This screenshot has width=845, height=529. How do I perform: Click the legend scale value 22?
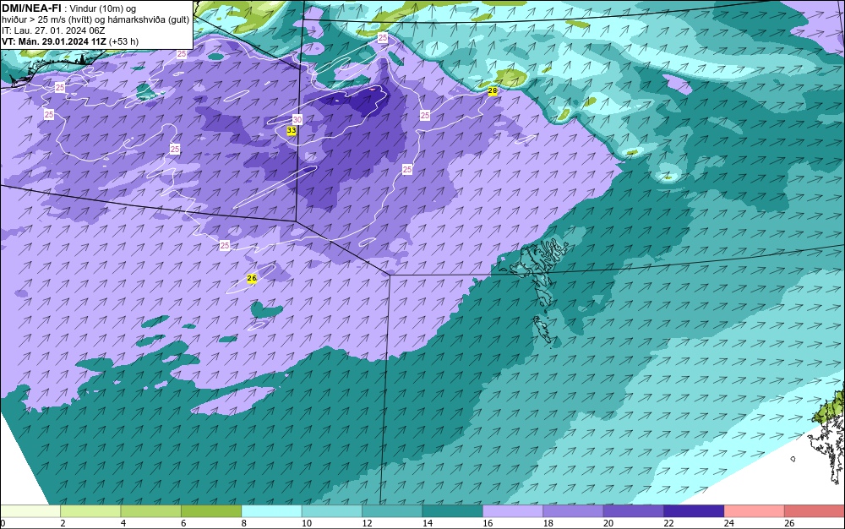(668, 523)
